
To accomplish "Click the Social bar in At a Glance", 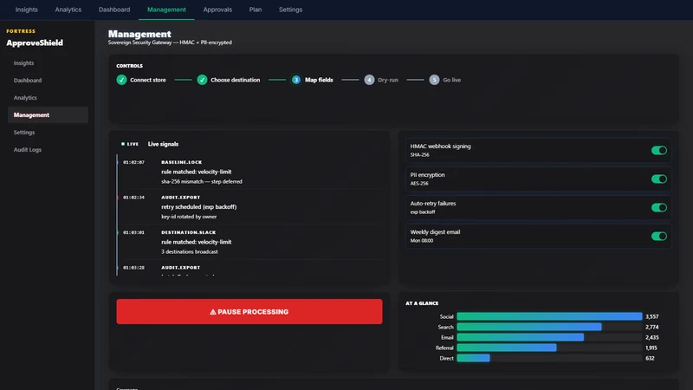I will [549, 316].
